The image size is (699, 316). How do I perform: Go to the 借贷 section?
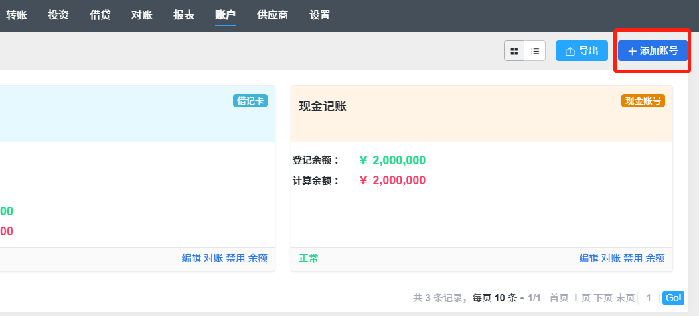100,15
